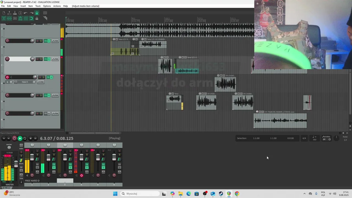Open TRIM envelope button on track 2

click(55, 41)
